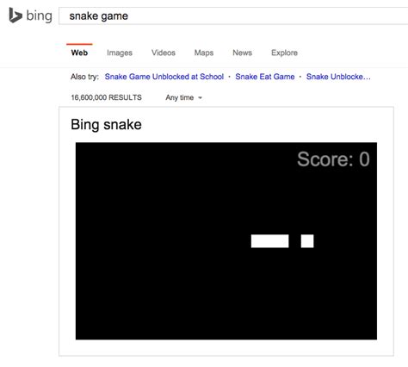Click the truncated 'Snake Unblocke…' link
Image resolution: width=408 pixels, height=367 pixels.
pyautogui.click(x=338, y=77)
